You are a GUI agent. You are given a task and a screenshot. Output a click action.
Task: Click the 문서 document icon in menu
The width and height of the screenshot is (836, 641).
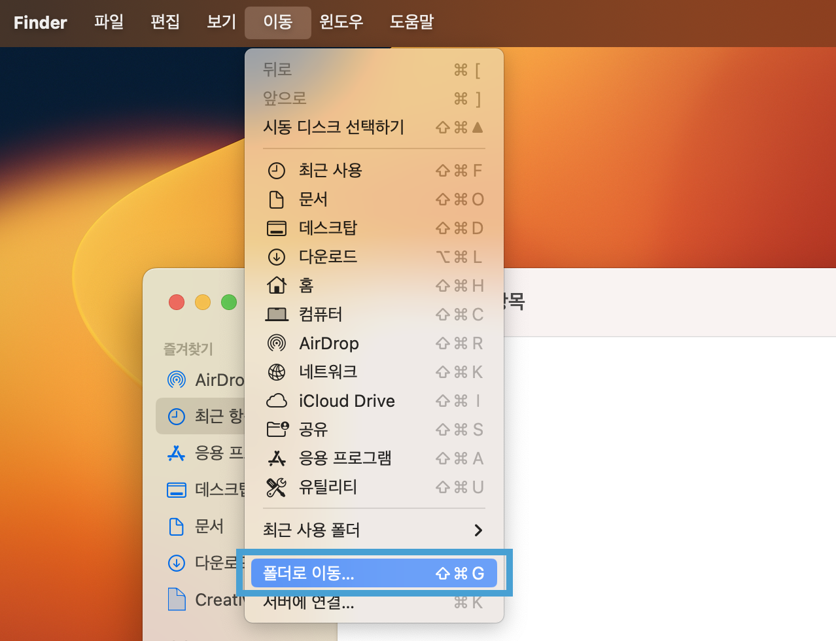pyautogui.click(x=277, y=199)
